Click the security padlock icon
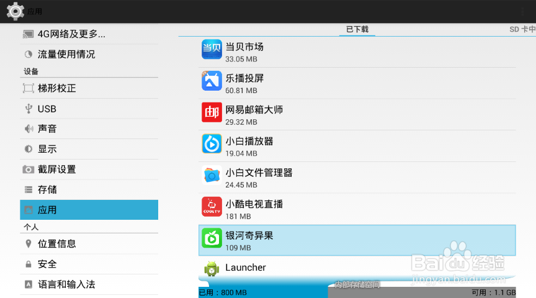Viewport: 536px width, 298px height. click(29, 264)
